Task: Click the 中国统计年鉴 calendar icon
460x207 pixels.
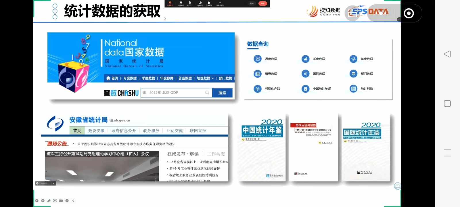Action: (305, 89)
